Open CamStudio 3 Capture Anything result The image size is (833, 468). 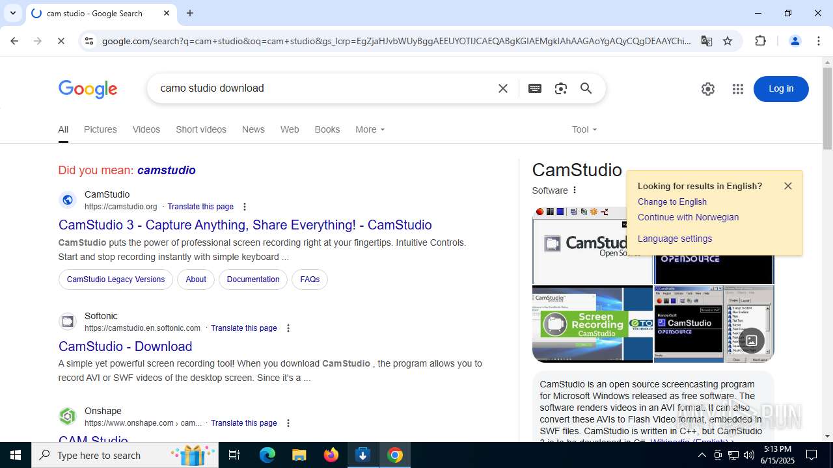245,225
